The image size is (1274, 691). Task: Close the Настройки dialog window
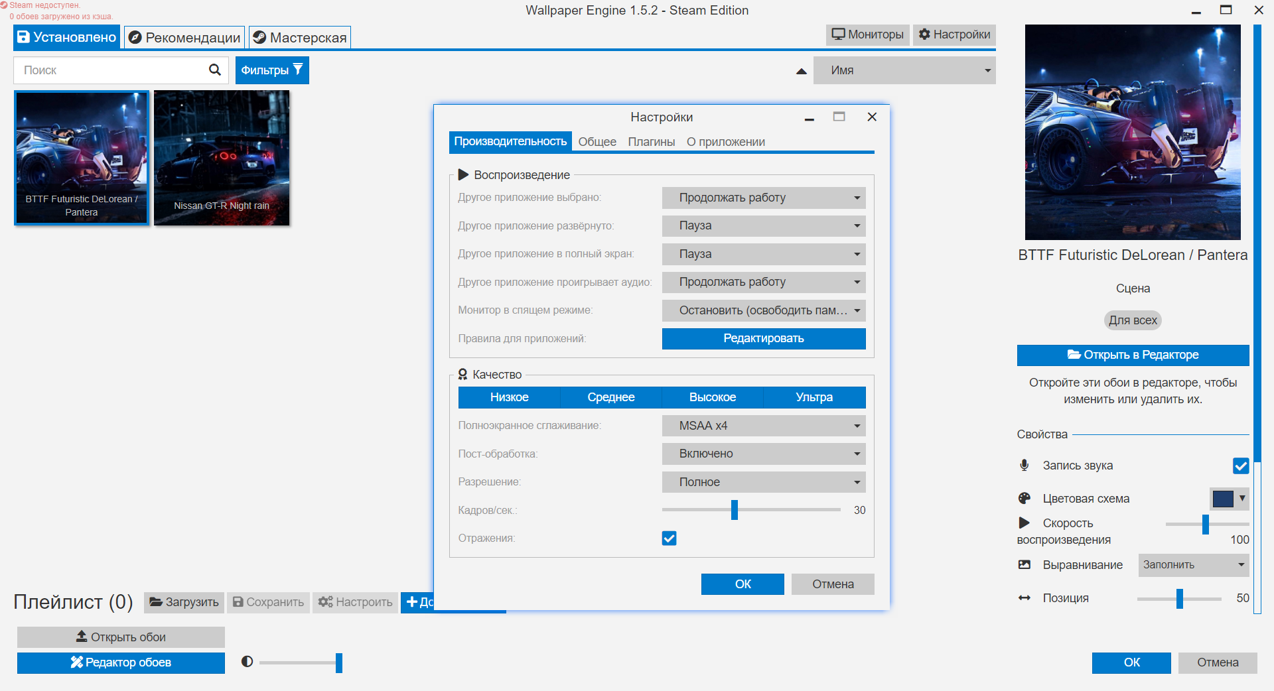(872, 117)
